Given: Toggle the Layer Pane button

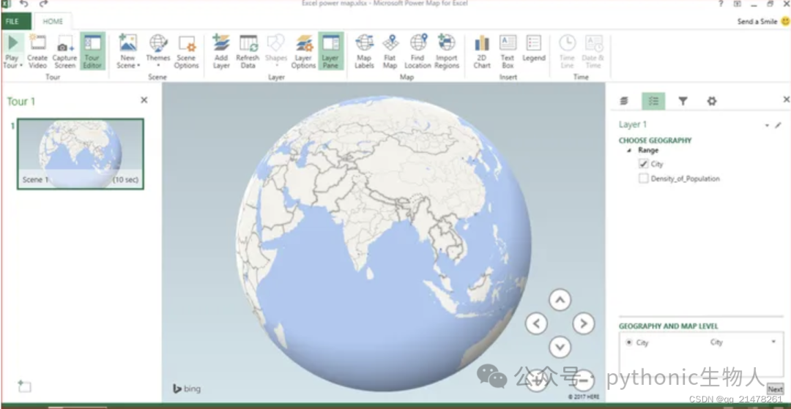Looking at the screenshot, I should (x=331, y=51).
